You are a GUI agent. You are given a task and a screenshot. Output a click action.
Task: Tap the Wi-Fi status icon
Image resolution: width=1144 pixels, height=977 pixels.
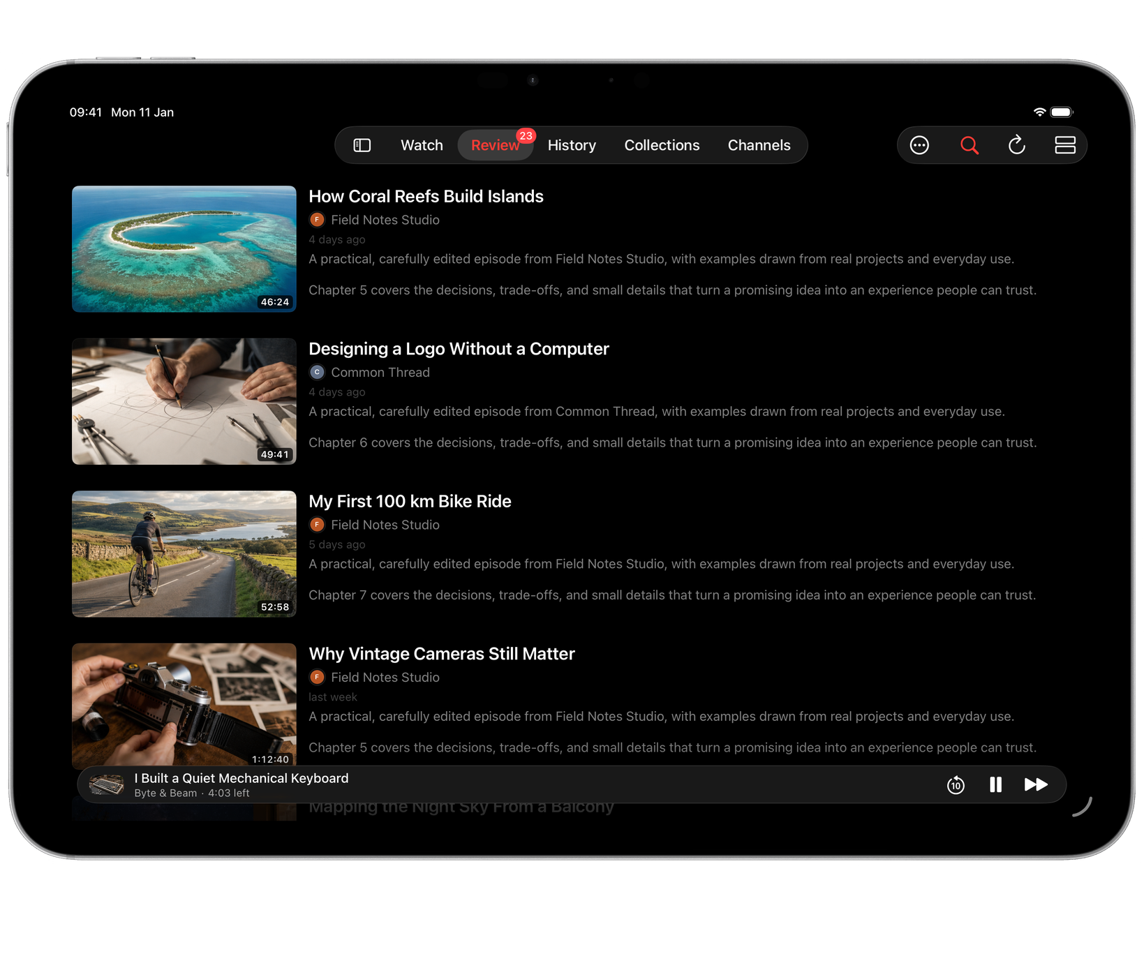1039,112
